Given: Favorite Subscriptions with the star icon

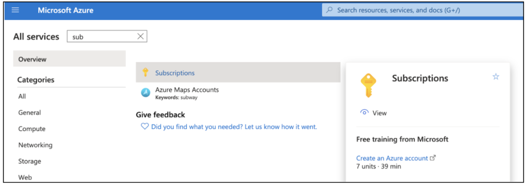Looking at the screenshot, I should coord(496,76).
